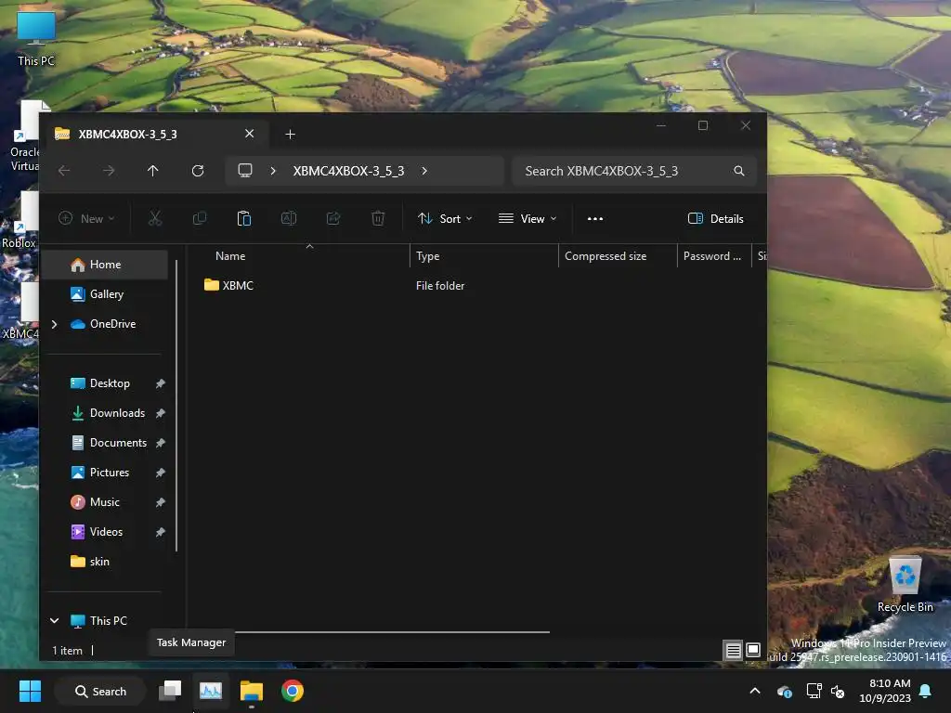
Task: Open the Sort dropdown menu
Action: pos(445,219)
